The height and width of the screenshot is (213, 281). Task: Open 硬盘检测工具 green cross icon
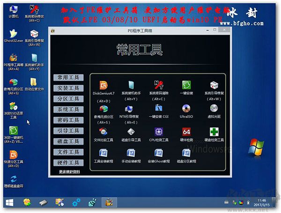pos(214,132)
